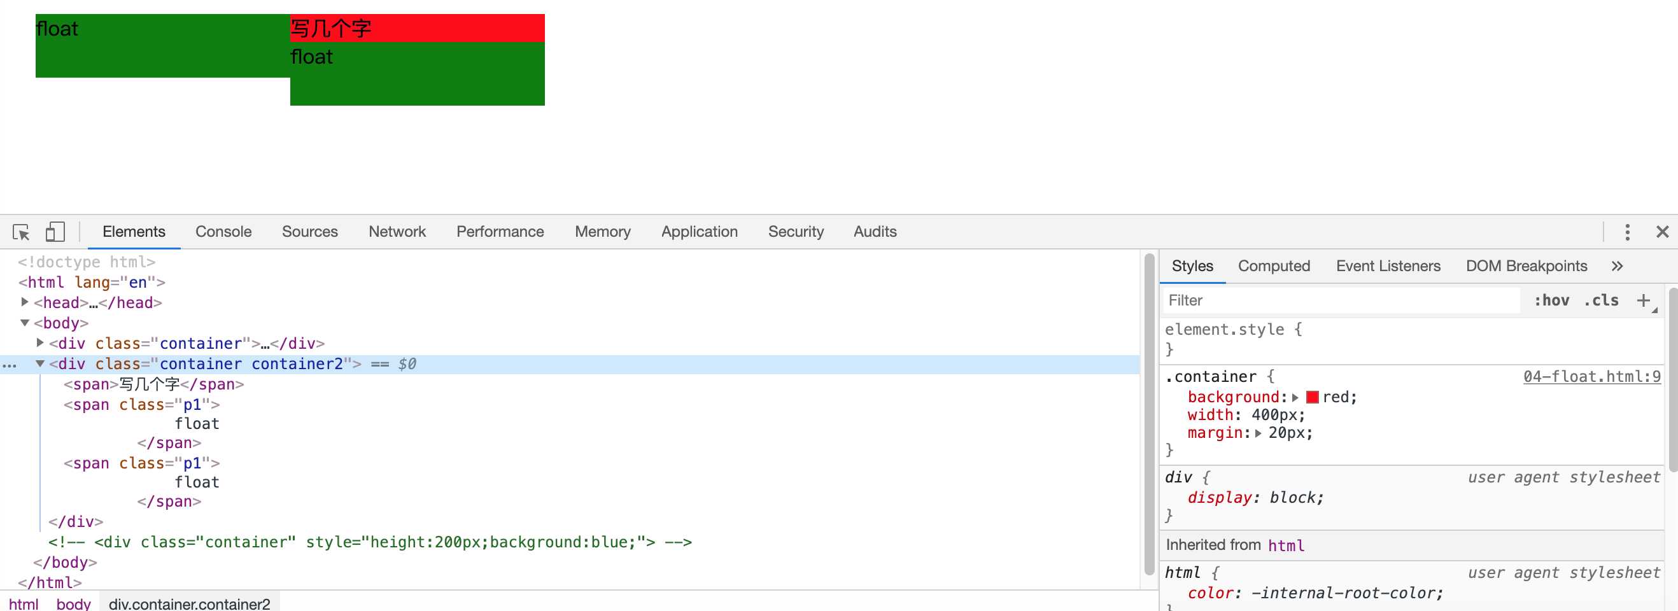This screenshot has width=1678, height=611.
Task: Open the Memory tab
Action: pos(603,232)
